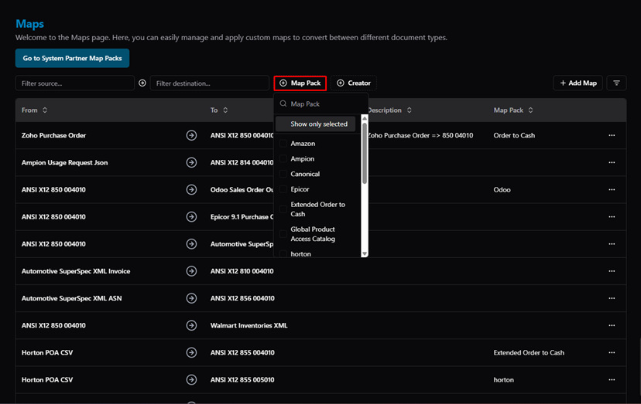
Task: Click arrow icon in Ampion Usage Request Json row
Action: [191, 162]
